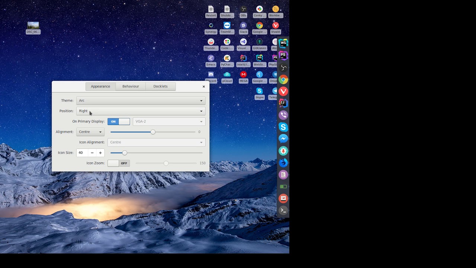Open the Alignment dropdown showing Centre
The image size is (476, 268).
click(x=90, y=132)
